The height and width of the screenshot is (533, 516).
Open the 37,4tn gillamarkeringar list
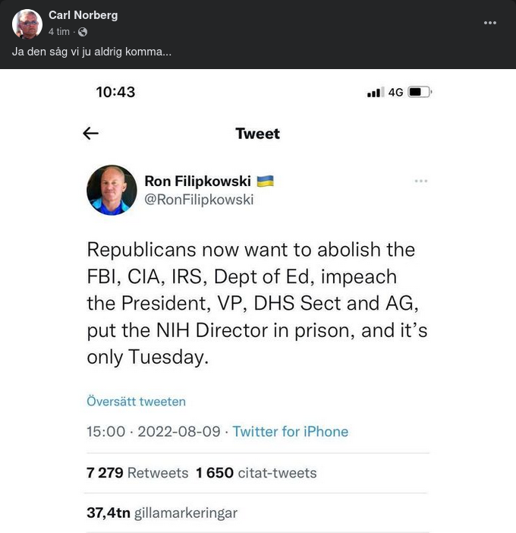[x=162, y=512]
